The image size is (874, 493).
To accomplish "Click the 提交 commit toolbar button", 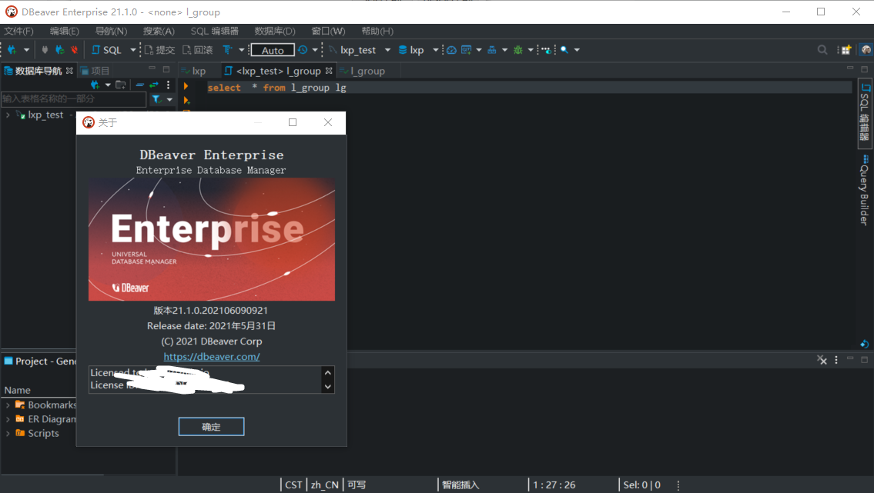I will pyautogui.click(x=159, y=50).
